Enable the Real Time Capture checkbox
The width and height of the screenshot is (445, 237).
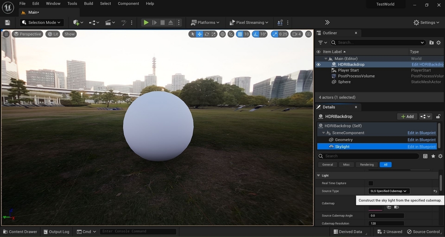371,183
